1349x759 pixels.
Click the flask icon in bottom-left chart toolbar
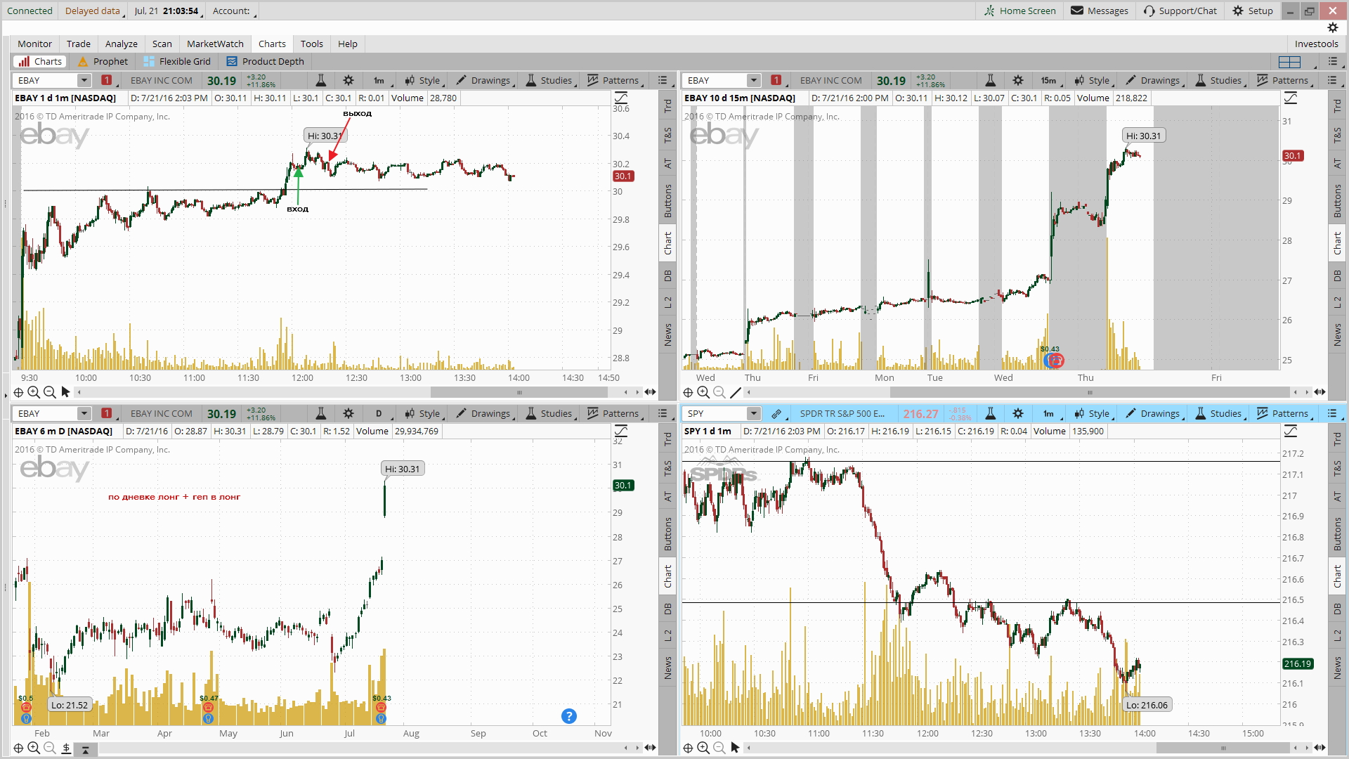(320, 413)
